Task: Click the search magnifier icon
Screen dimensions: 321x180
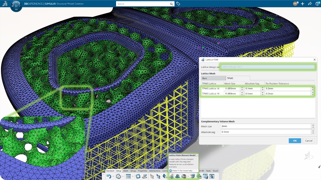Action: point(171,4)
